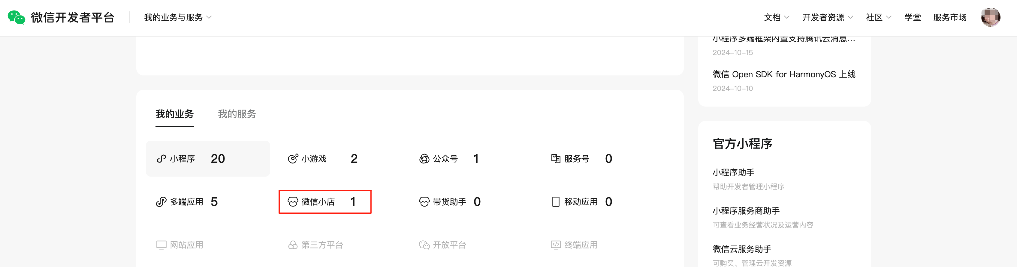Go to the 学堂 menu item

click(x=913, y=17)
